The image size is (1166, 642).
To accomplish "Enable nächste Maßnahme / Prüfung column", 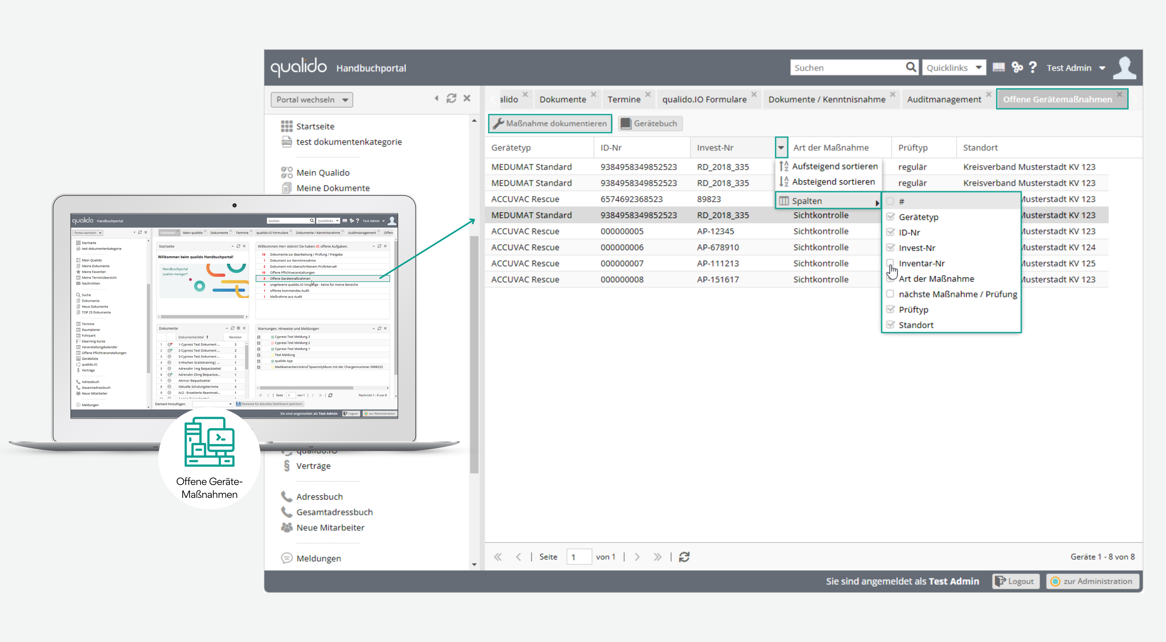I will [890, 294].
